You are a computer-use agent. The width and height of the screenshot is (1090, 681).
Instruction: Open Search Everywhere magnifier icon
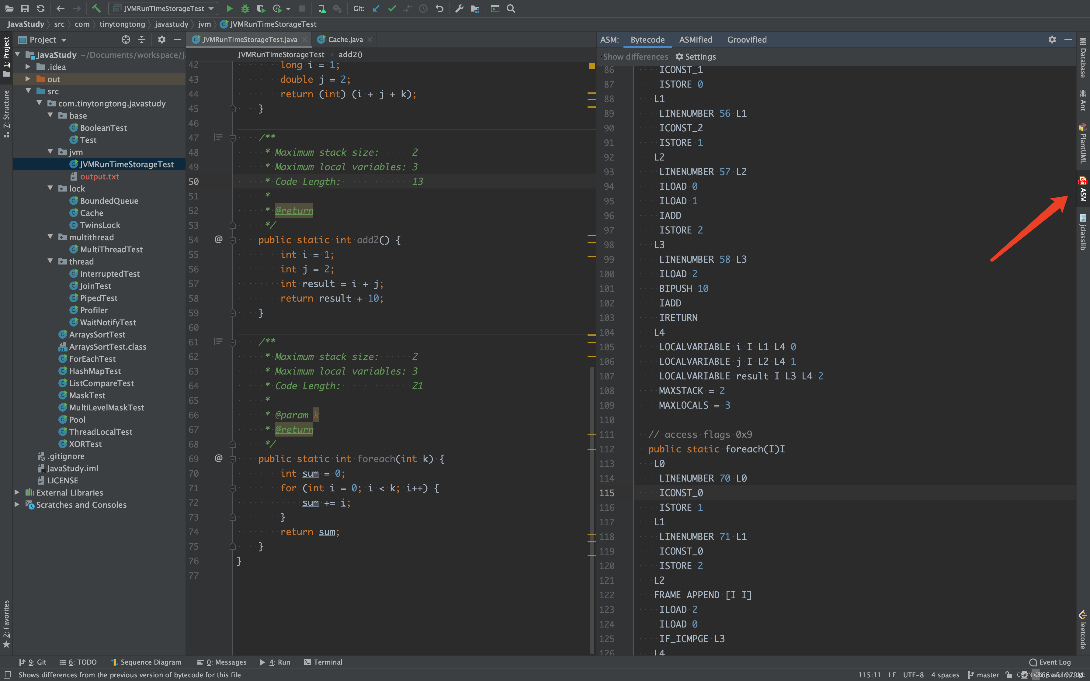pyautogui.click(x=511, y=9)
